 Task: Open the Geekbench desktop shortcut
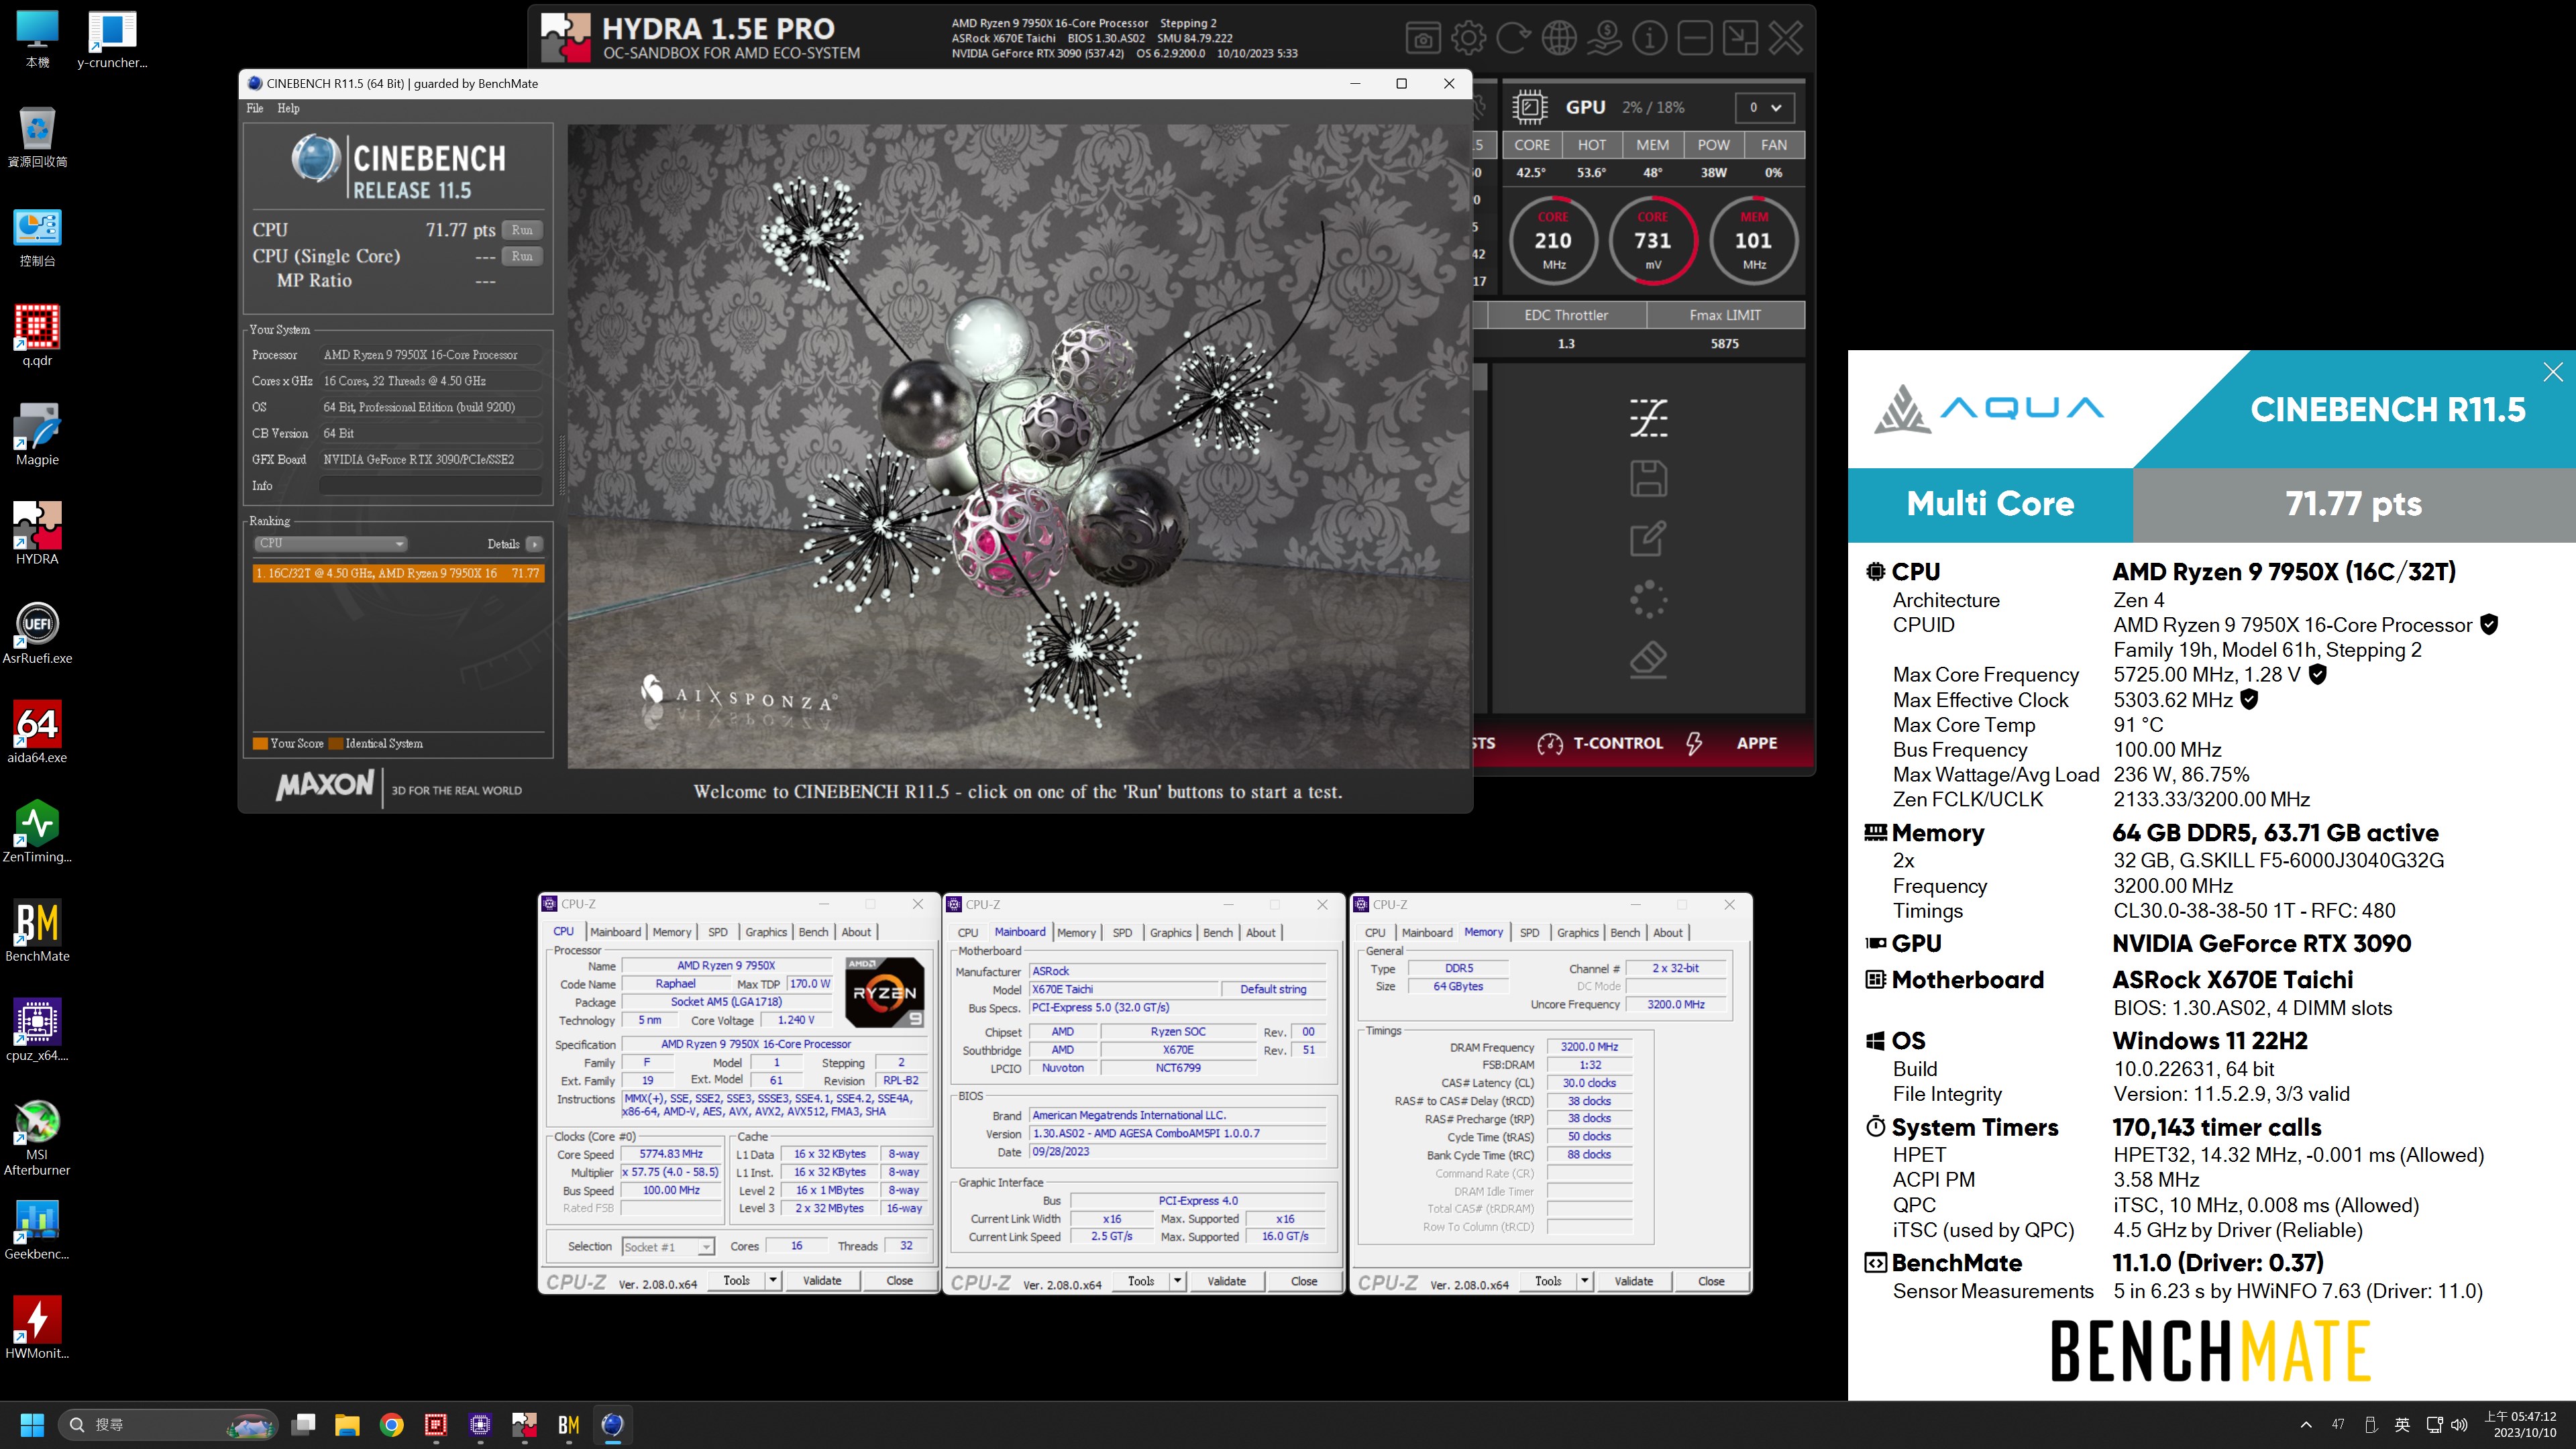(37, 1230)
